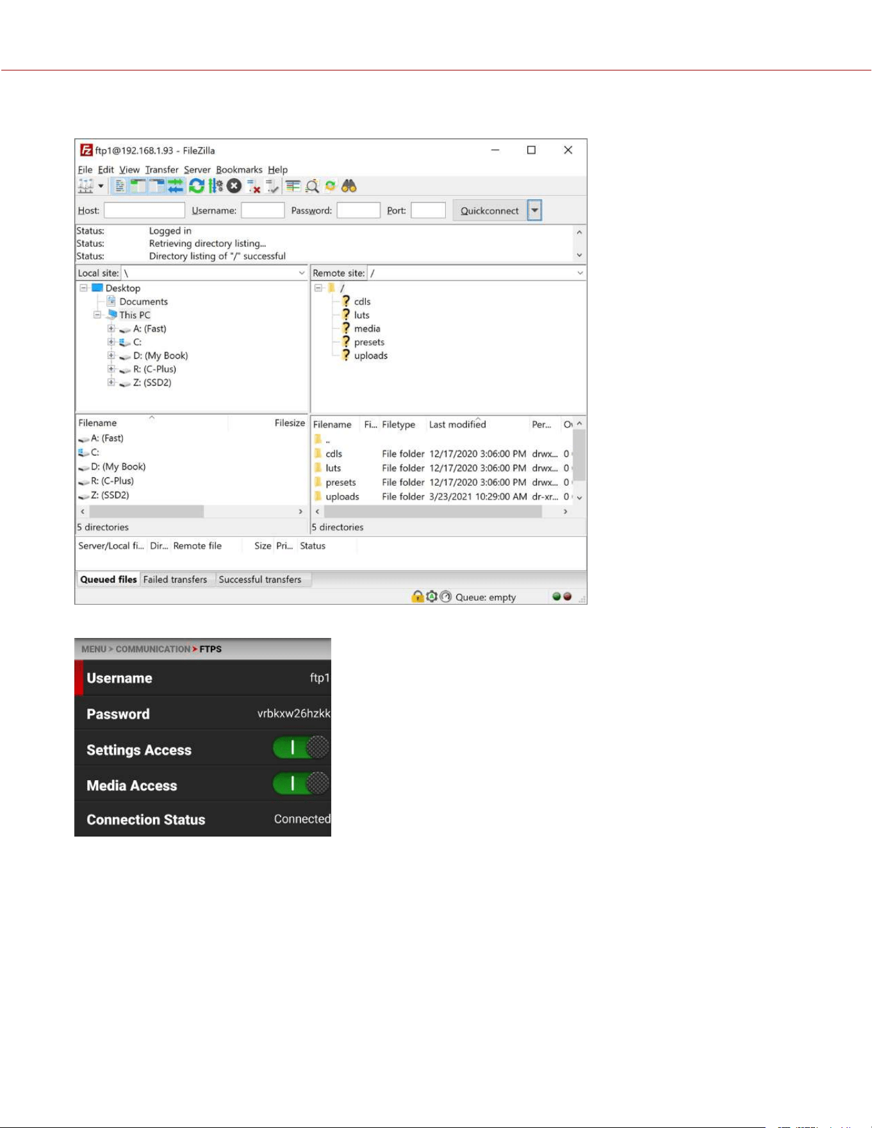
Task: Focus the quickconnect Password field
Action: (359, 210)
